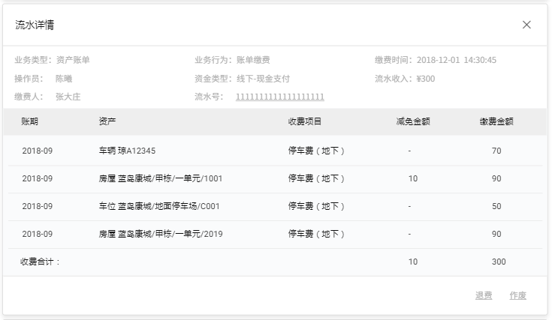The image size is (552, 320).
Task: Click the 缴费人 name 张大庄
Action: coord(68,97)
